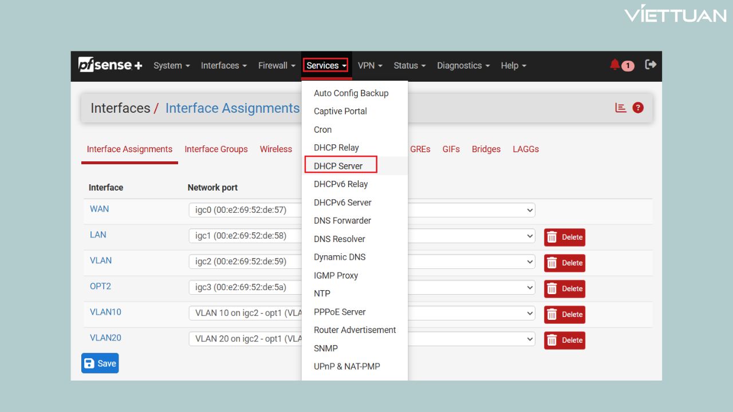Expand the WAN network port dropdown
Screen dimensions: 733x412
tap(529, 210)
